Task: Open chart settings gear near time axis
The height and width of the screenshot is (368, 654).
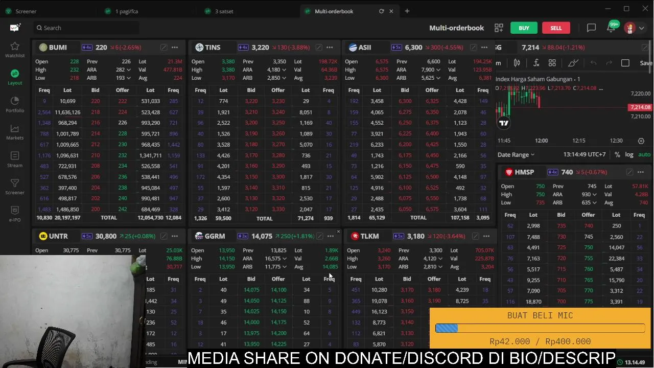Action: 641,141
